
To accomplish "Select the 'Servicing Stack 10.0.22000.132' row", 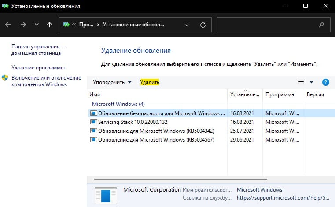I will point(211,122).
